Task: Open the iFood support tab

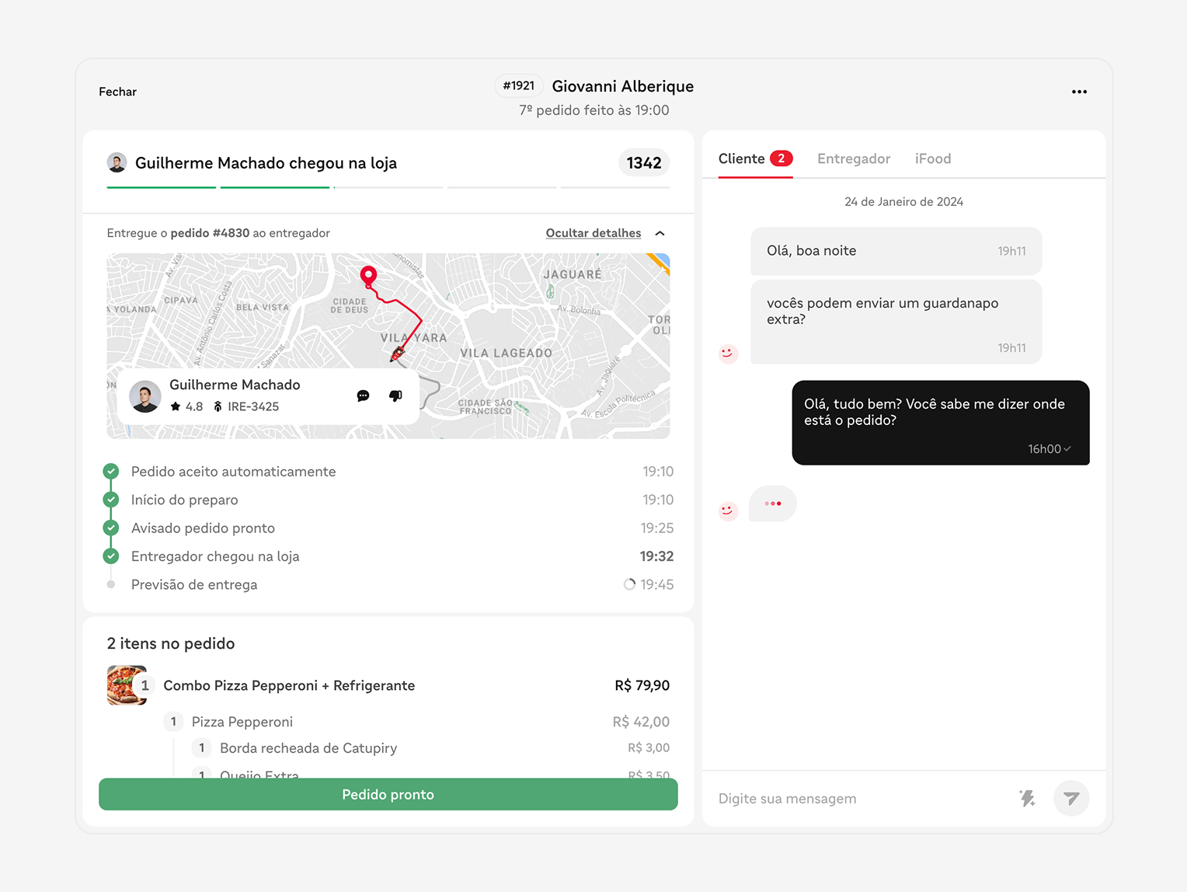Action: pos(932,159)
